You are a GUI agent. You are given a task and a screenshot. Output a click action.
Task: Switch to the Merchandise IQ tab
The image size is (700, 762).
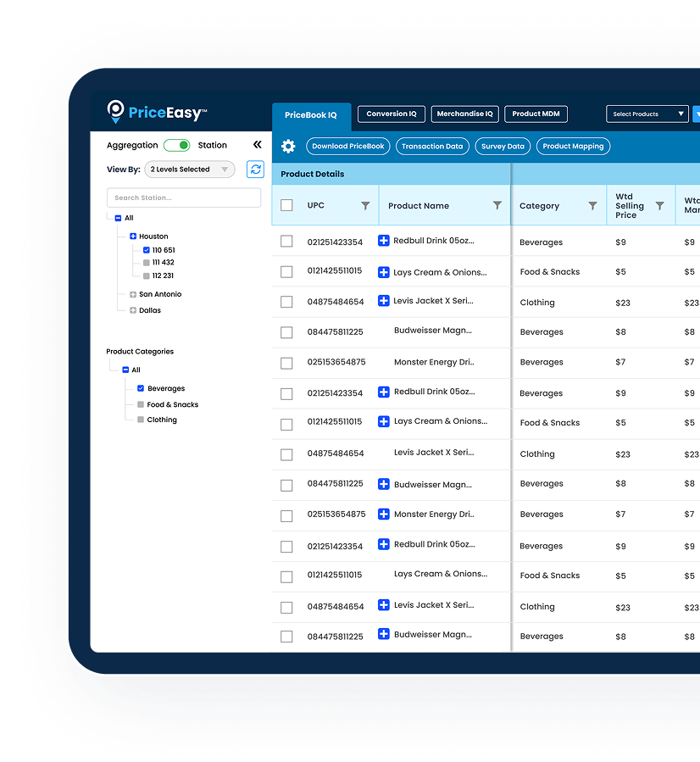pos(465,114)
